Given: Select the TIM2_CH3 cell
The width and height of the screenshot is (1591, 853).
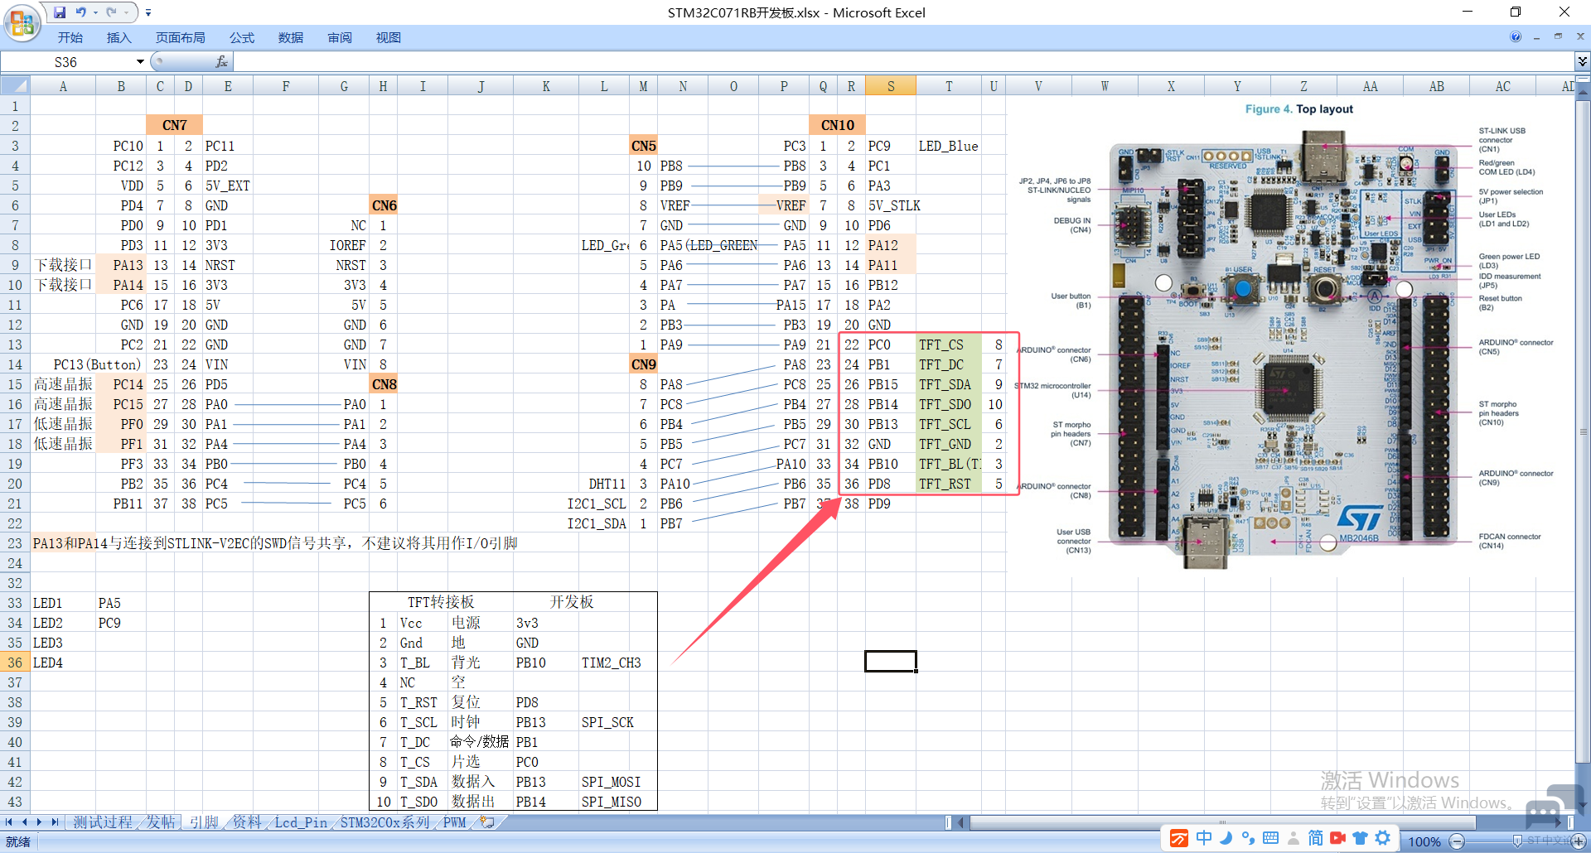Looking at the screenshot, I should click(612, 663).
